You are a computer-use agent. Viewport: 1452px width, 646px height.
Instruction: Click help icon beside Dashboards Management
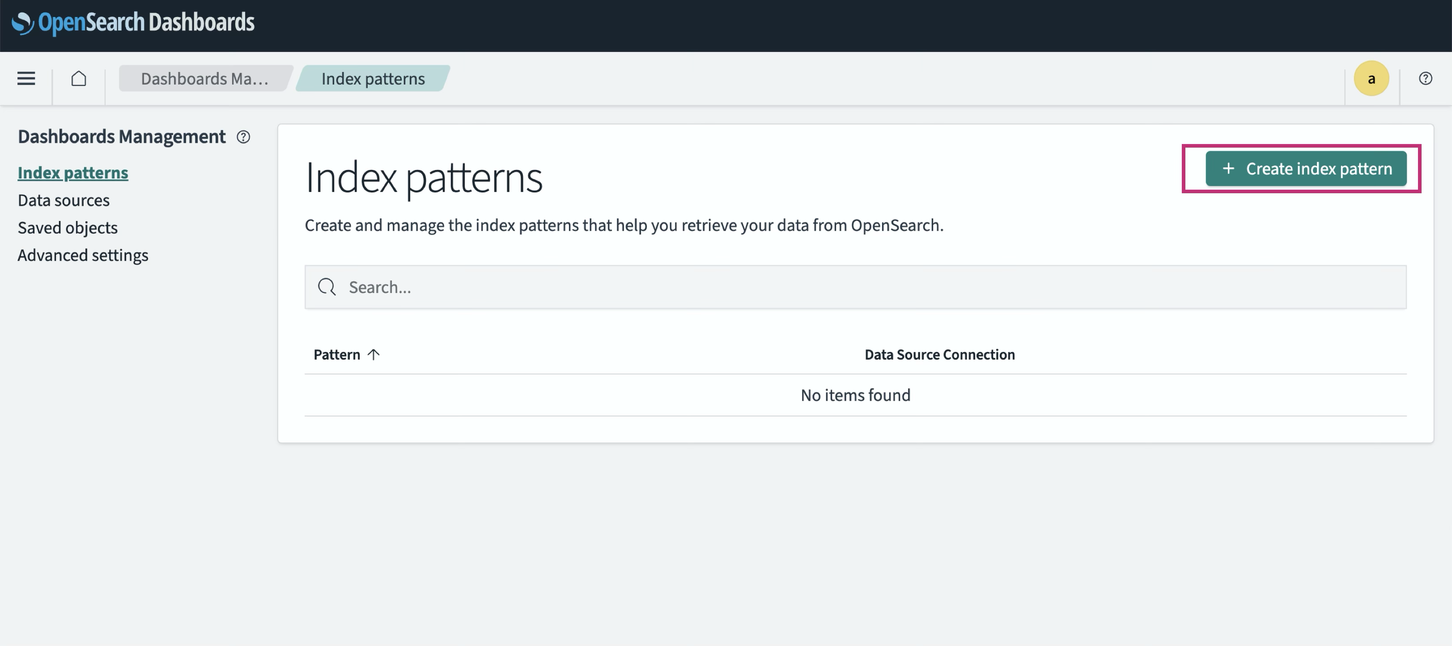click(243, 137)
